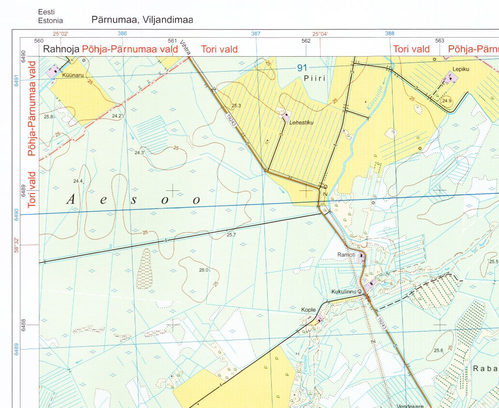Click the 24.9 spot height near Lepiku

tap(447, 101)
